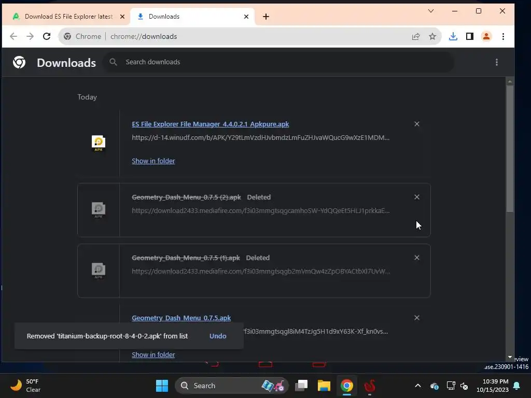531x398 pixels.
Task: Go forward to next page
Action: tap(30, 36)
